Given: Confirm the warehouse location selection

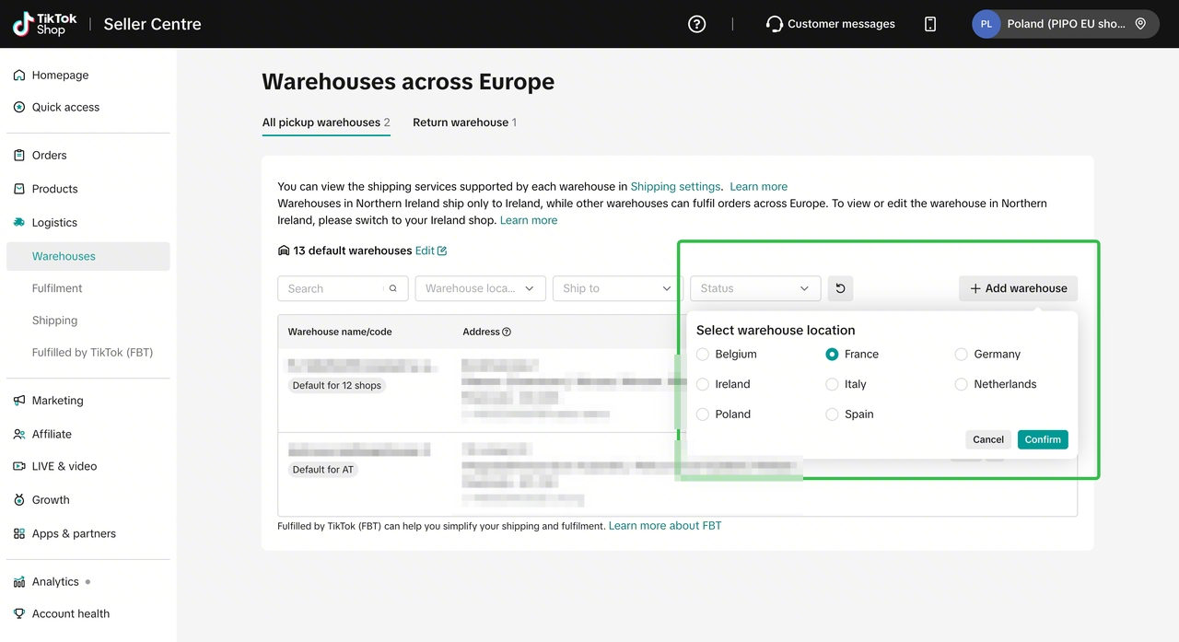Looking at the screenshot, I should click(1043, 439).
